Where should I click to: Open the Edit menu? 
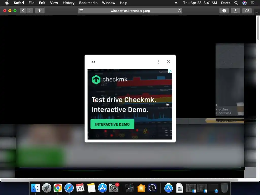pos(42,3)
